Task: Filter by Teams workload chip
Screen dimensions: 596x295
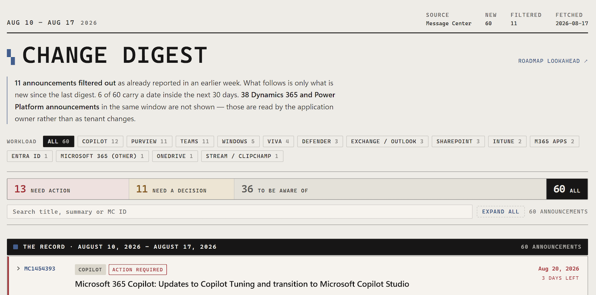Action: point(195,141)
